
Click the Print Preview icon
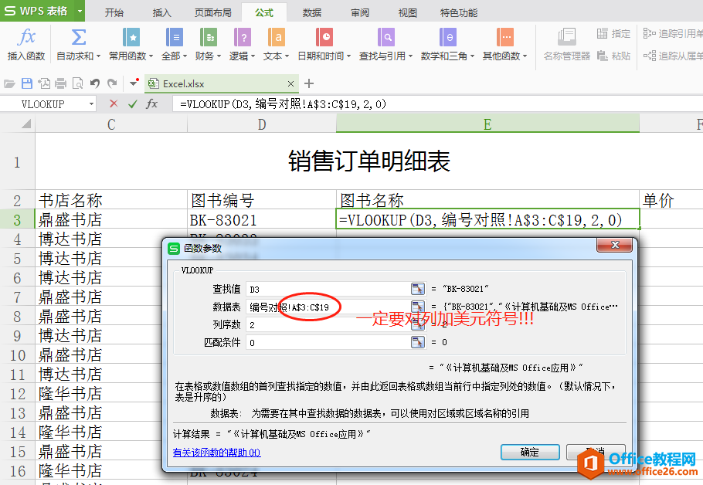pyautogui.click(x=77, y=83)
